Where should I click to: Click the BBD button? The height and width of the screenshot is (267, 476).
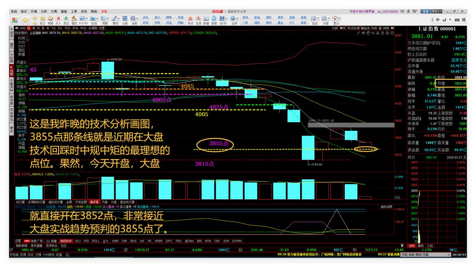point(169,17)
